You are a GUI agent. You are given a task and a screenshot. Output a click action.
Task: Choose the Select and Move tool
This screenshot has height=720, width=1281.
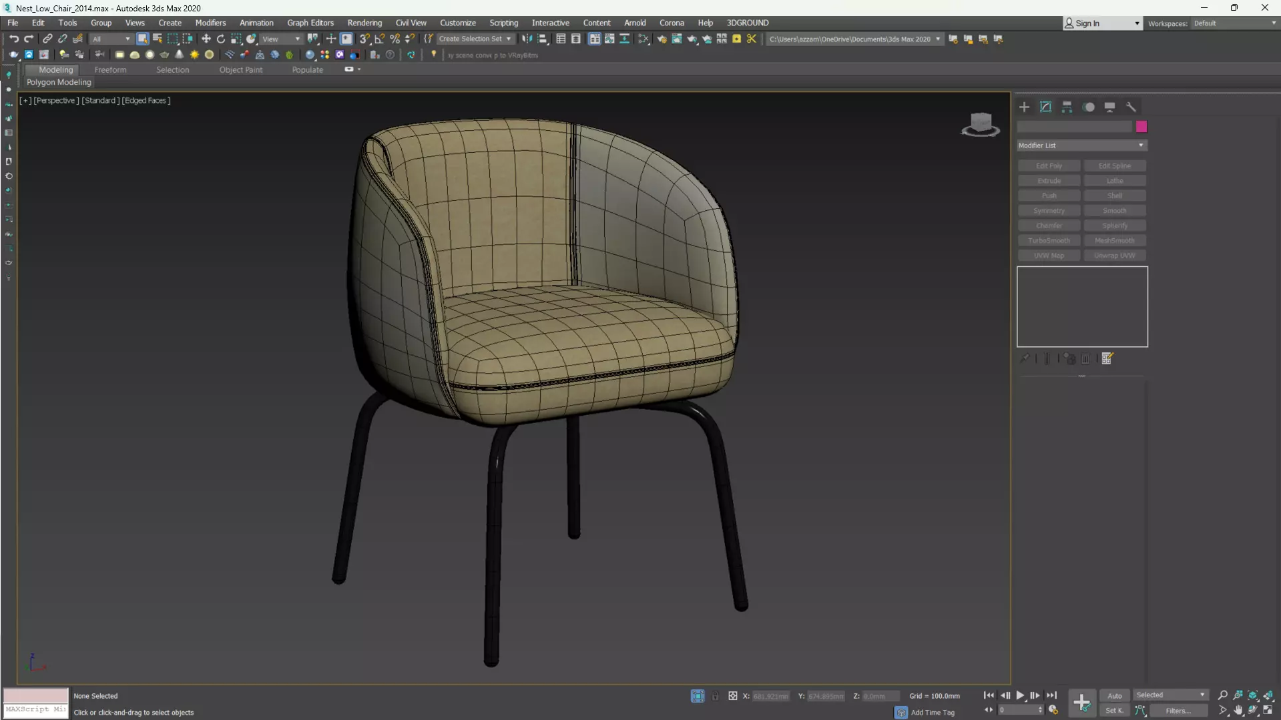coord(206,39)
